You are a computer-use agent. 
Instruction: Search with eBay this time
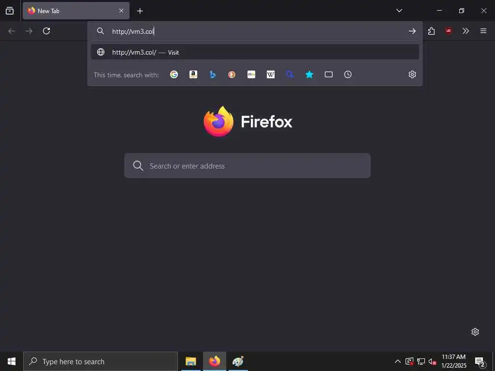pos(251,74)
